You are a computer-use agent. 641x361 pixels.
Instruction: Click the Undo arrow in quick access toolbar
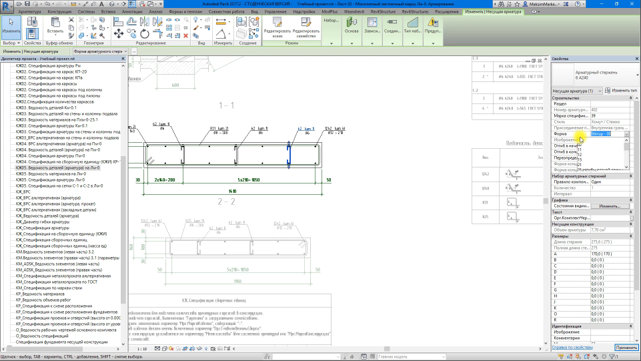[x=47, y=4]
